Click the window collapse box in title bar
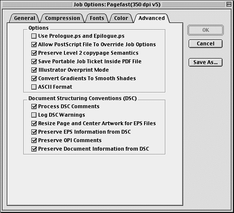Viewport: 234px width, 213px height. pyautogui.click(x=229, y=5)
